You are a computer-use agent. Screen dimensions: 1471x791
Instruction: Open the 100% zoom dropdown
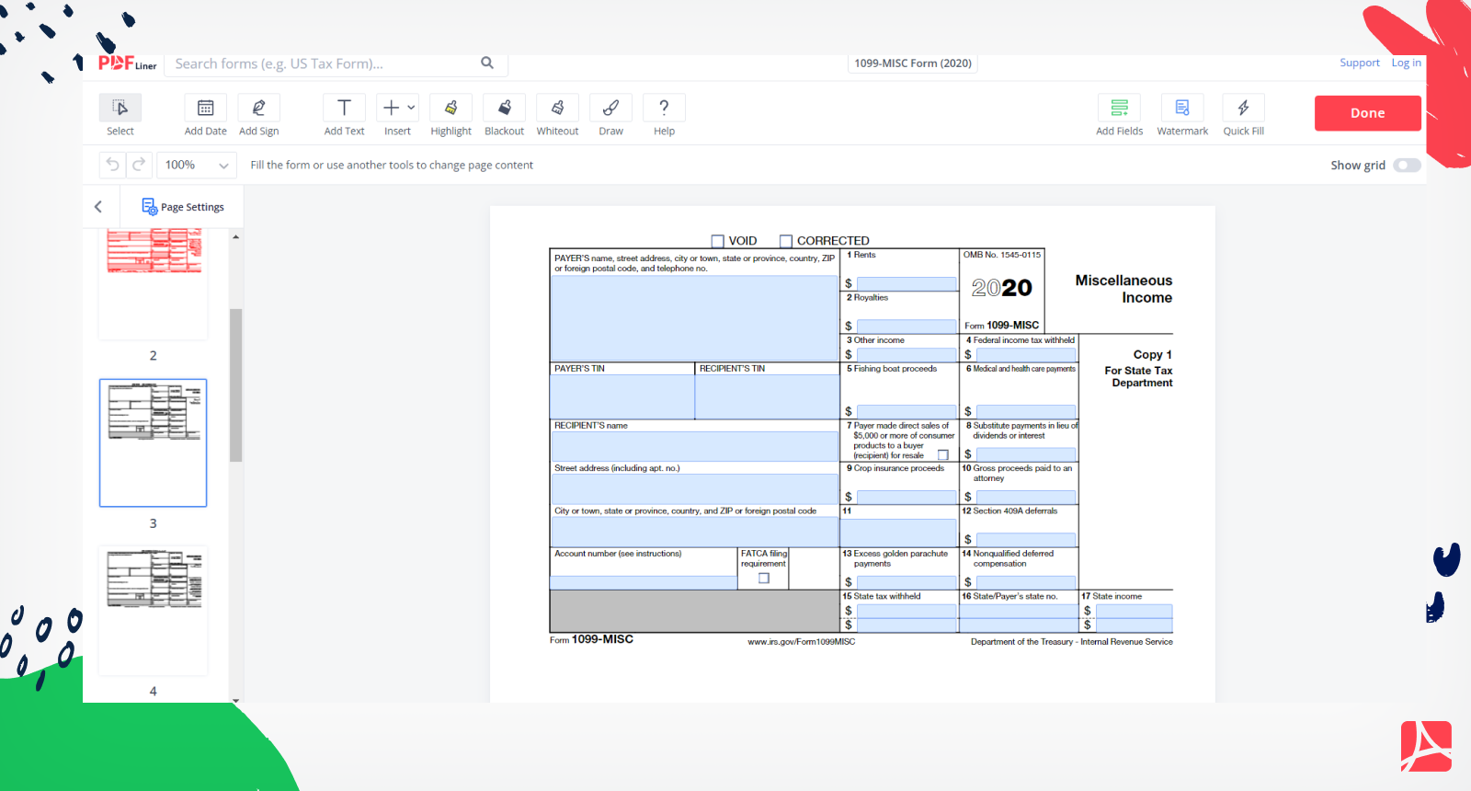pyautogui.click(x=197, y=166)
